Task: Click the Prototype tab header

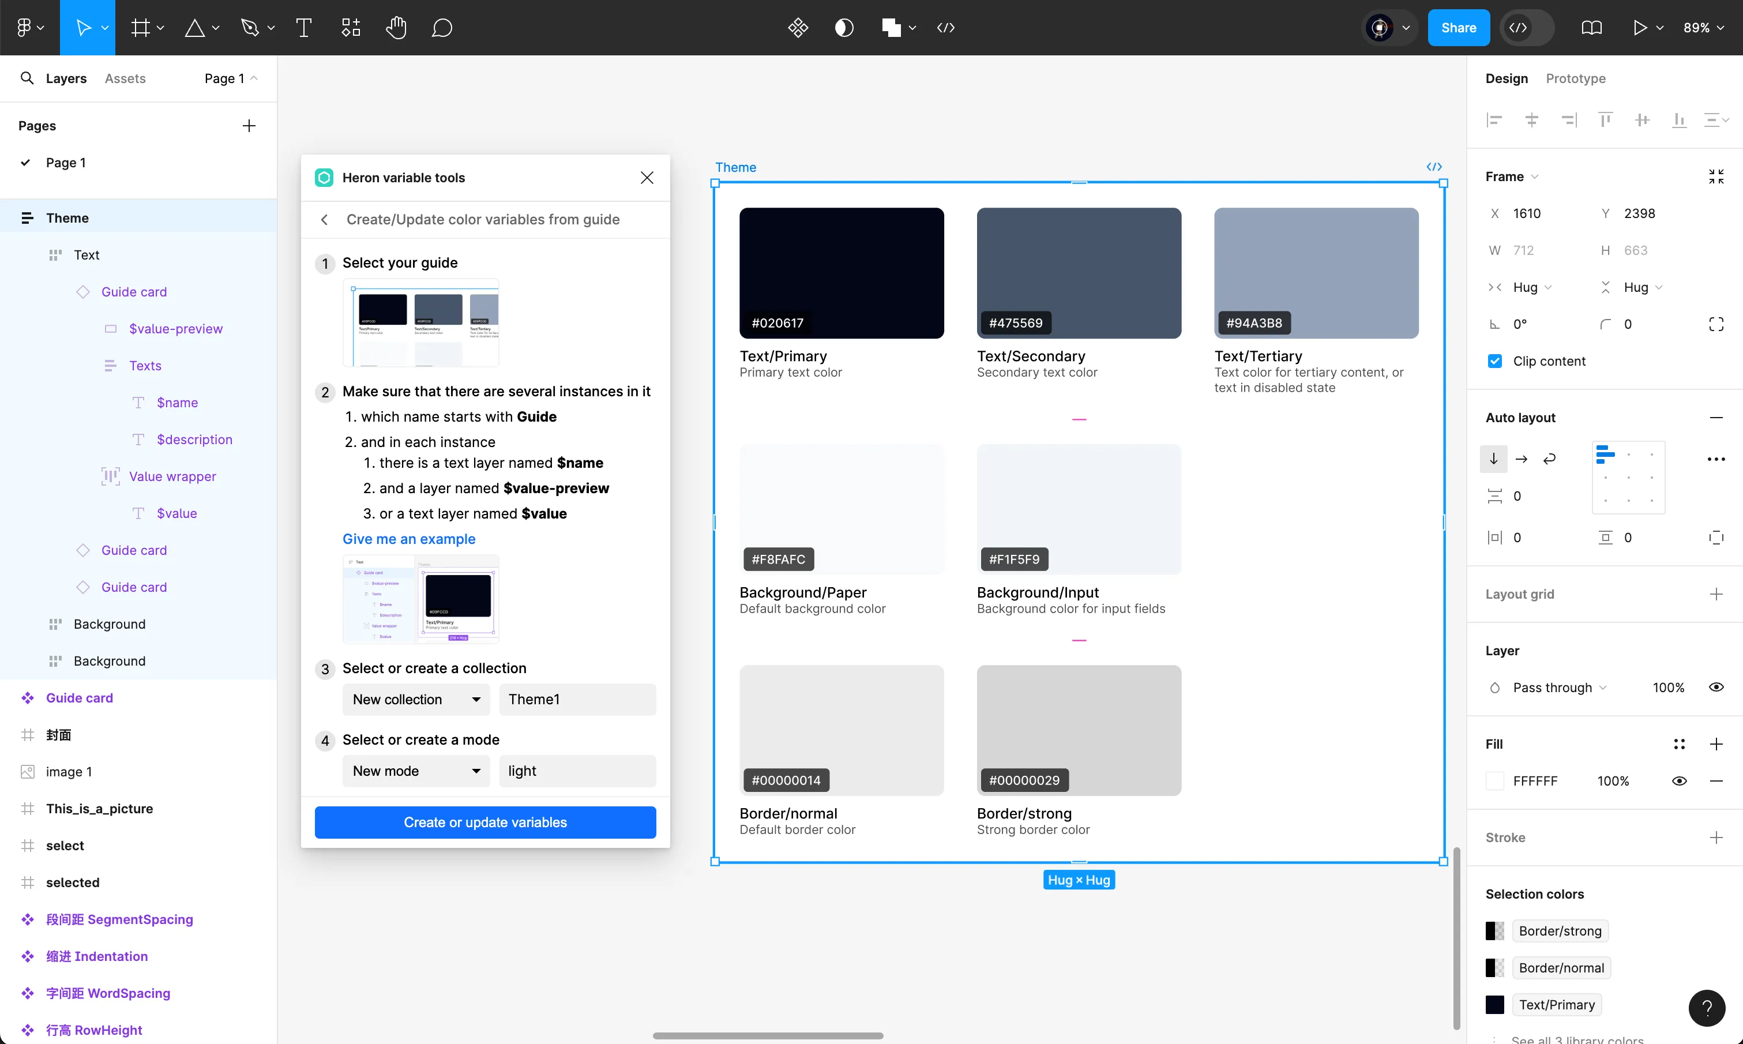Action: [1575, 78]
